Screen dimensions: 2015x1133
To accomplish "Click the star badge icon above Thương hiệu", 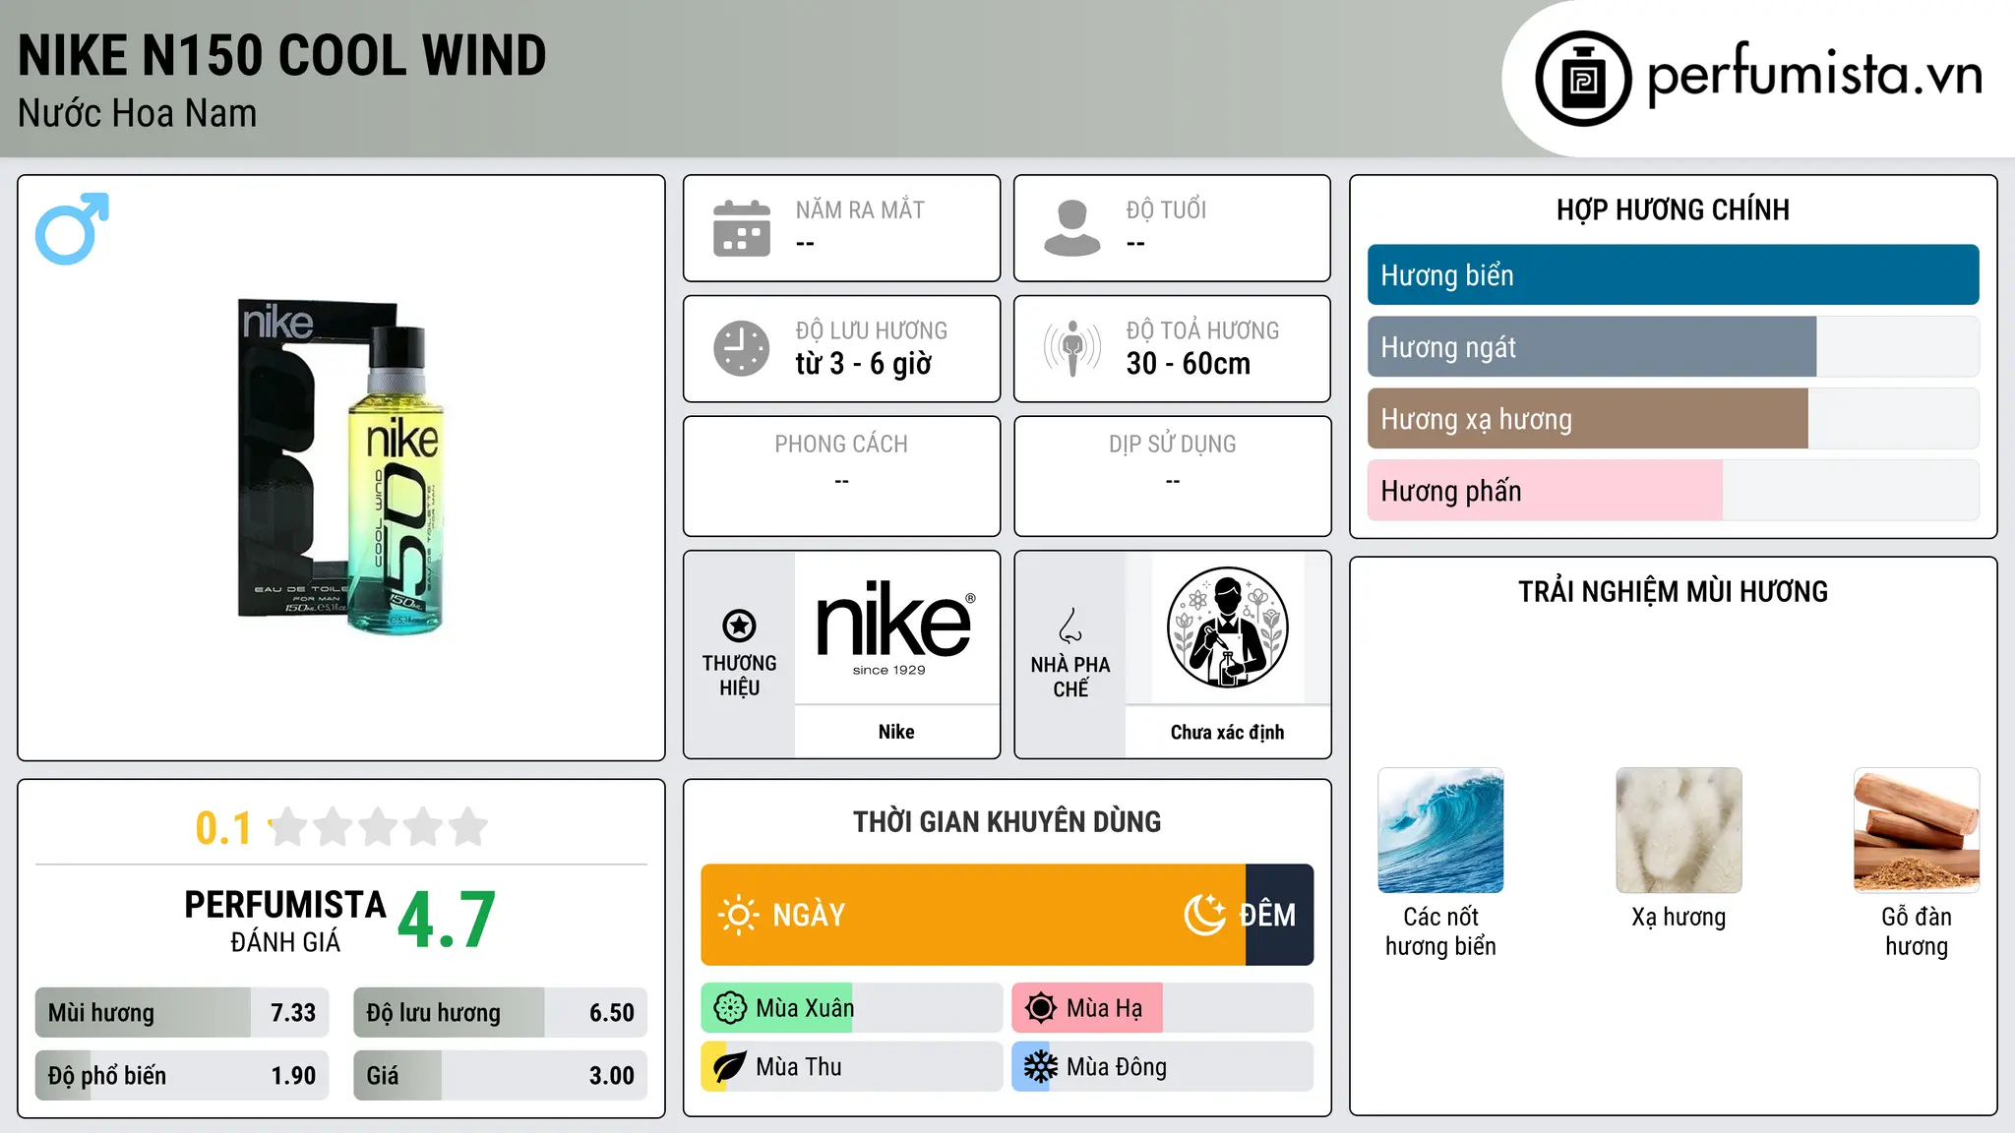I will [739, 626].
